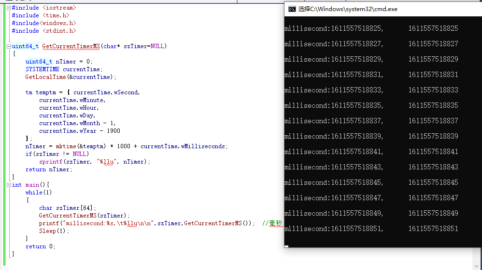Click the 'while(1)' line
This screenshot has height=270, width=482.
point(39,193)
